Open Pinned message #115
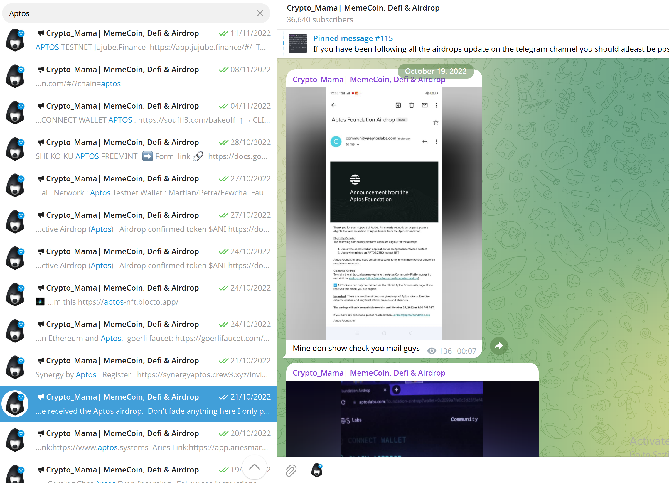The height and width of the screenshot is (483, 669). tap(353, 38)
